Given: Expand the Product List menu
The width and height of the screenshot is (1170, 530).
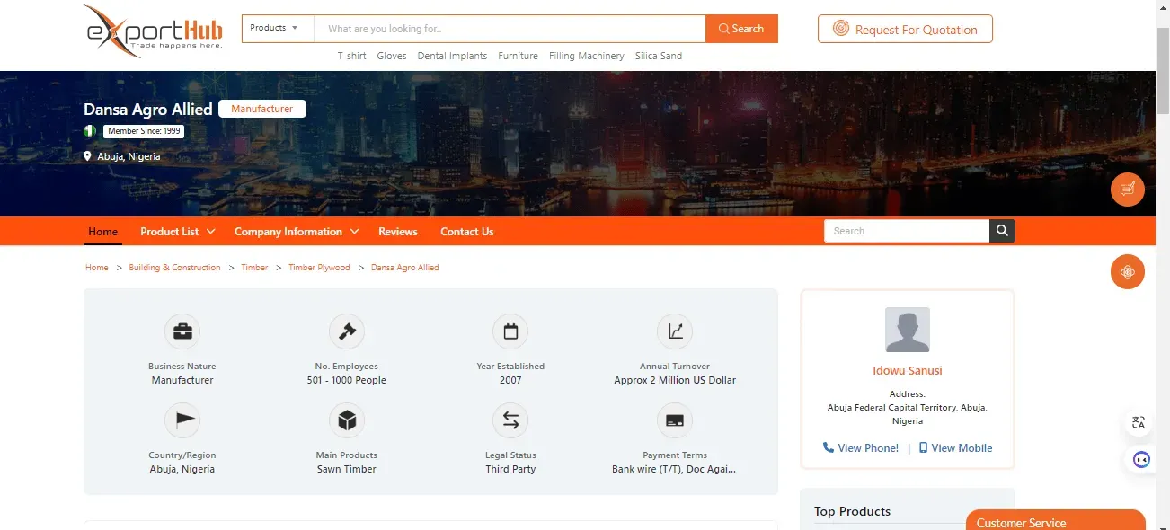Looking at the screenshot, I should (x=178, y=232).
